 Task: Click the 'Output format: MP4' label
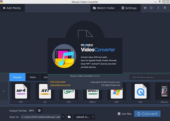tap(22, 111)
